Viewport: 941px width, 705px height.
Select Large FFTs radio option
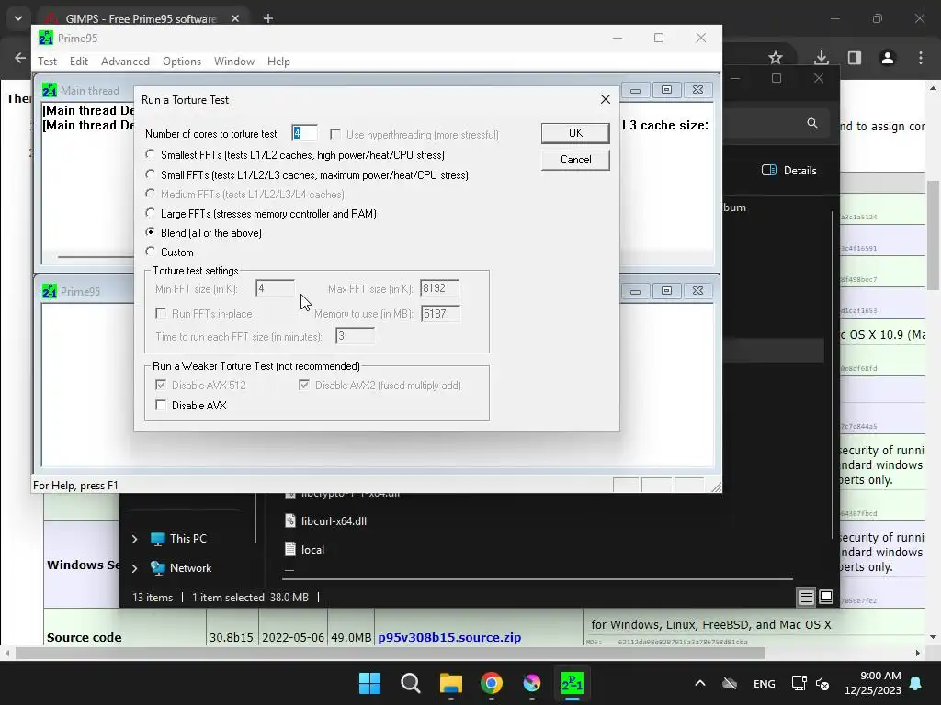[150, 213]
